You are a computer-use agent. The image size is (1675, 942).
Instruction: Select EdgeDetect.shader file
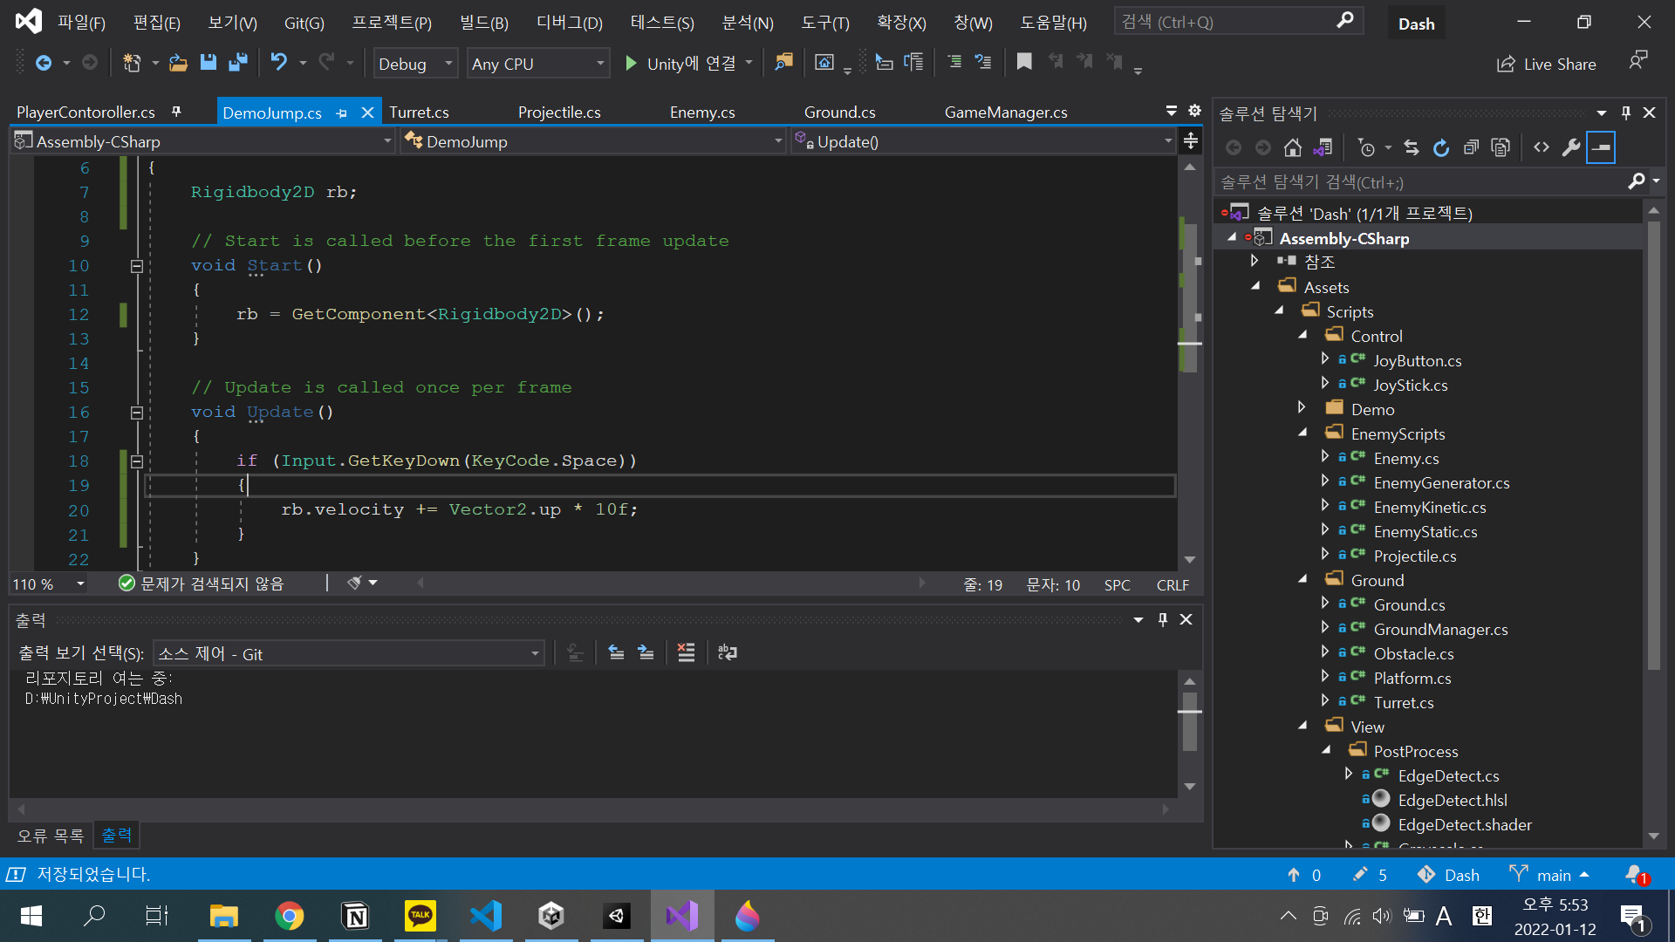[1465, 824]
